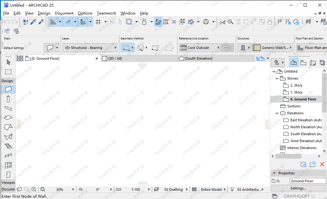The height and width of the screenshot is (199, 327).
Task: Select the Arrow tool in the Toolbox
Action: [x=8, y=62]
